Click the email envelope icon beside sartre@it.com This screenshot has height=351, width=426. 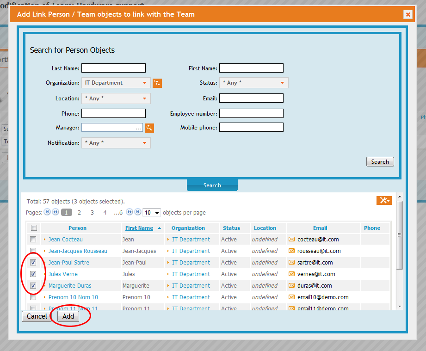pyautogui.click(x=293, y=262)
